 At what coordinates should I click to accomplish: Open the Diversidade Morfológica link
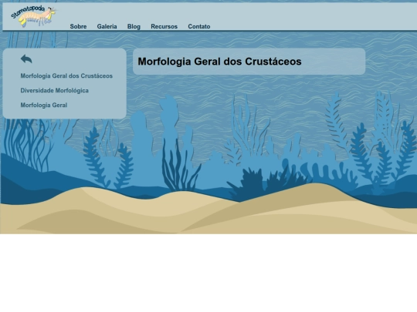[x=55, y=90]
